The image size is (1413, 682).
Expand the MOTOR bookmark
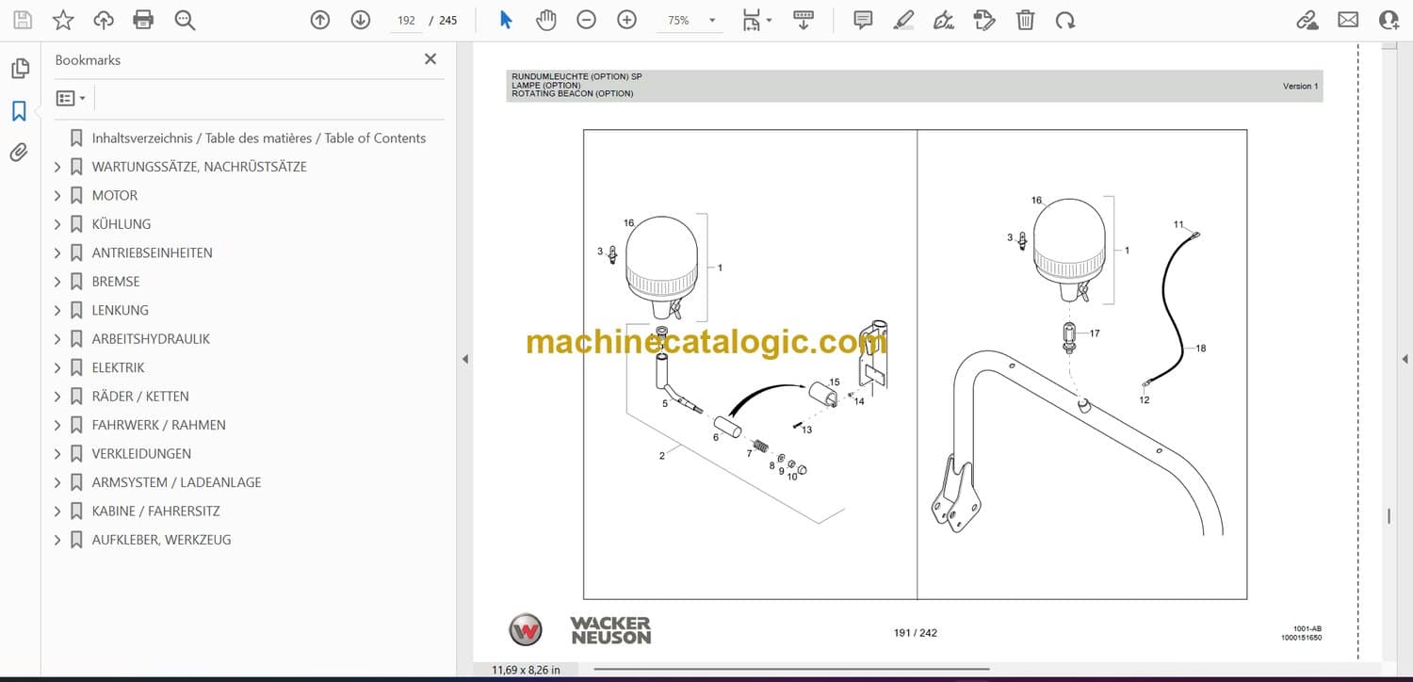click(57, 196)
